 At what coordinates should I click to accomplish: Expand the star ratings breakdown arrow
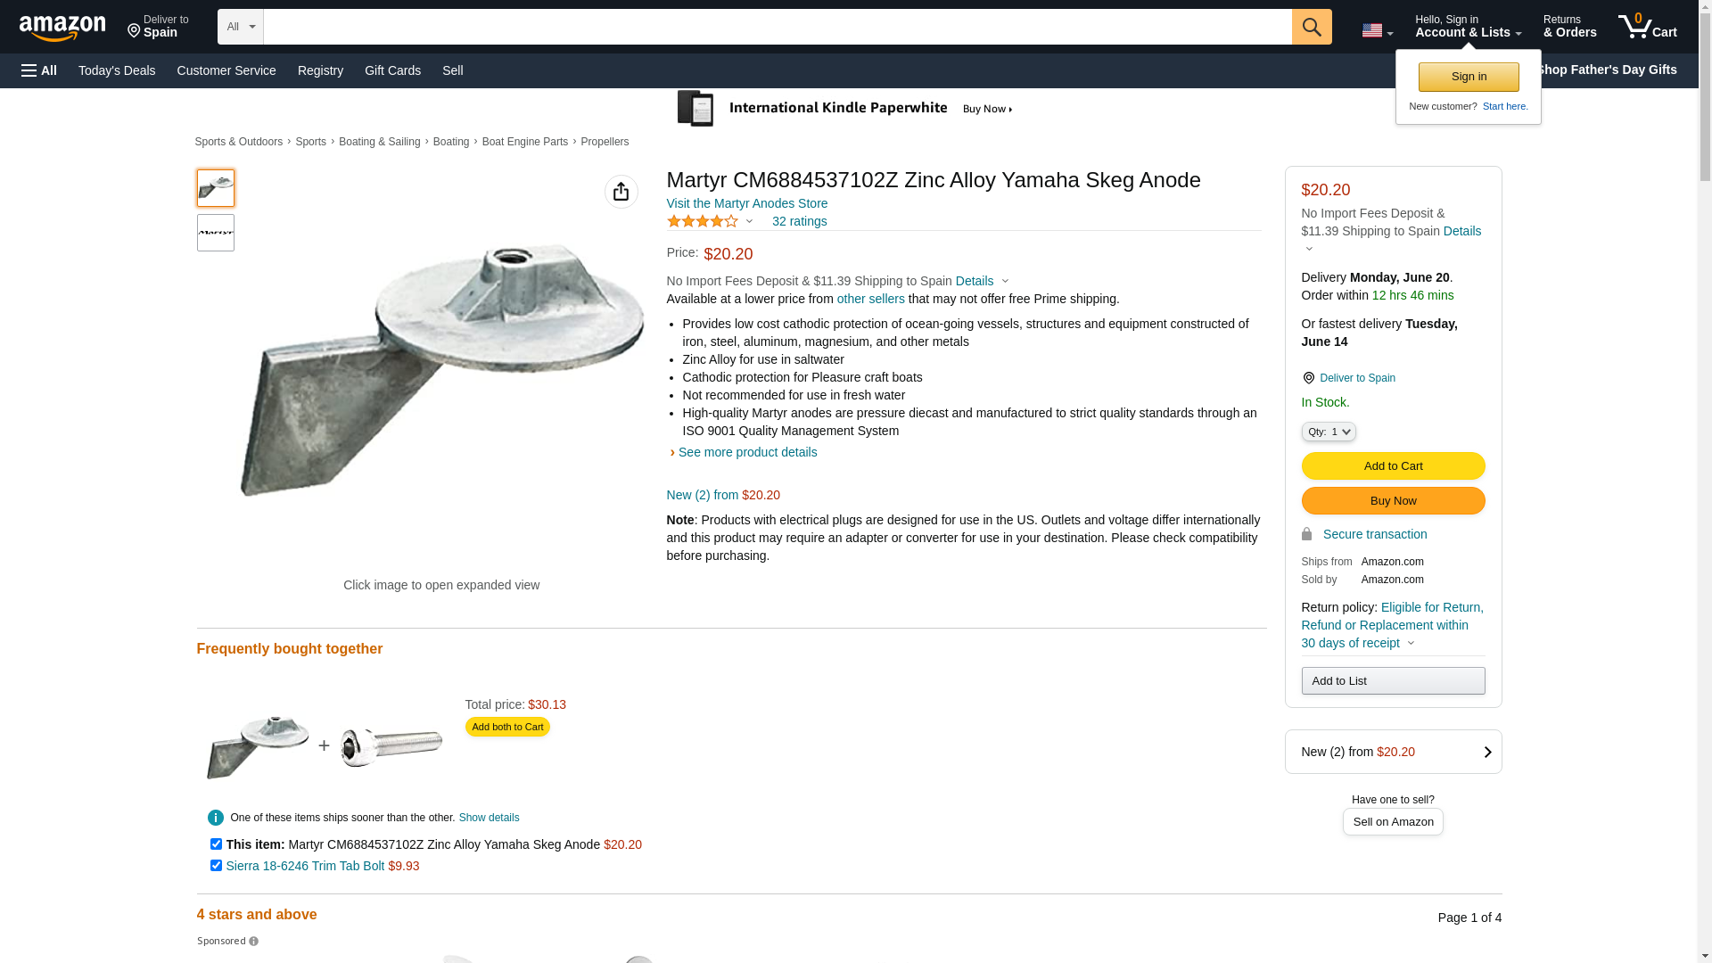coord(749,221)
